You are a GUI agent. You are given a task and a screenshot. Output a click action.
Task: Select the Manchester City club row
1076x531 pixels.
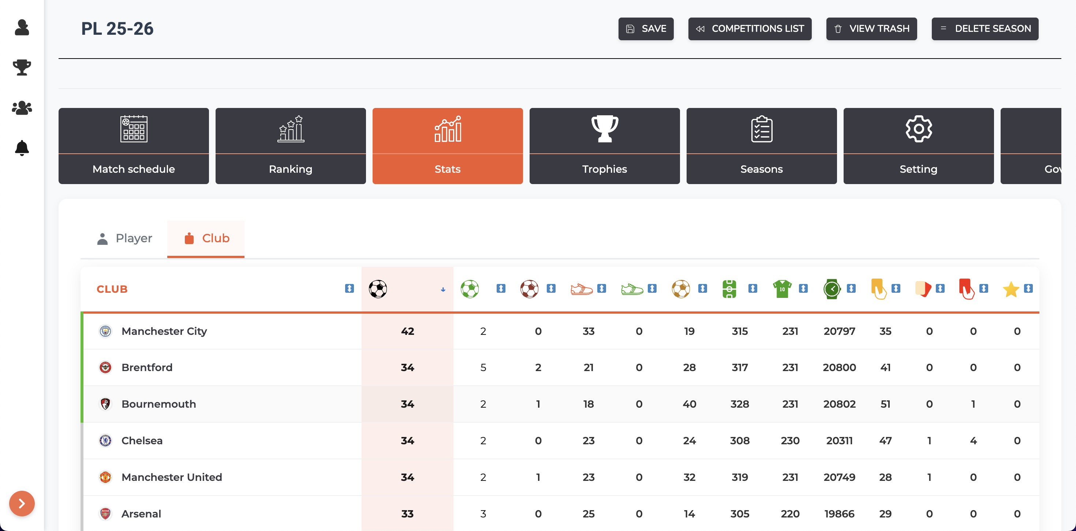coord(164,331)
